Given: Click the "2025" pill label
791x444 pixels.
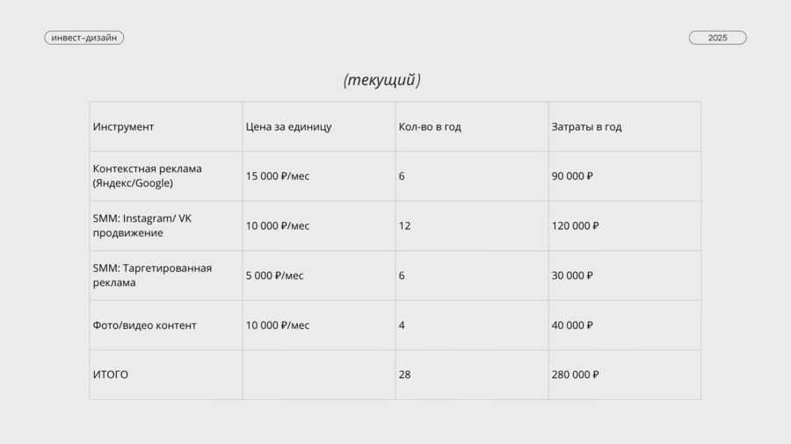Looking at the screenshot, I should click(717, 38).
